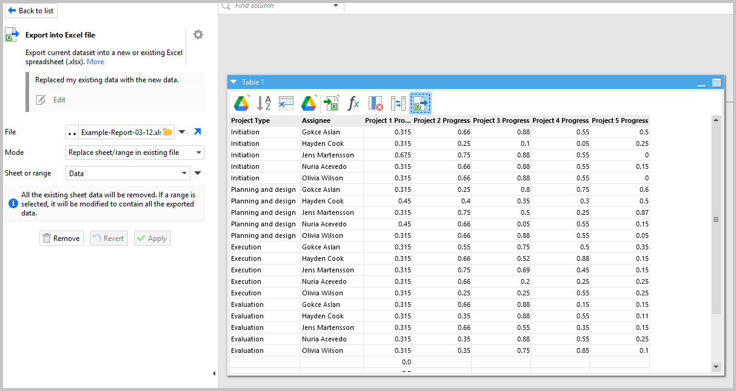Expand options arrow beside Sheet or range
Screen dimensions: 736x391
[198, 173]
